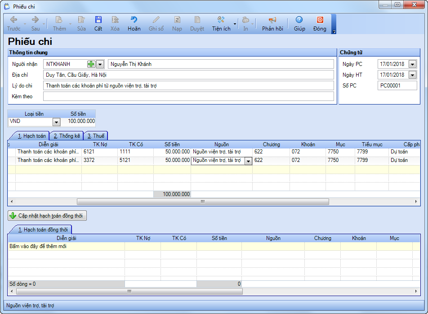Click the Người nhận code field NTKHANH
The height and width of the screenshot is (314, 428).
[x=65, y=64]
